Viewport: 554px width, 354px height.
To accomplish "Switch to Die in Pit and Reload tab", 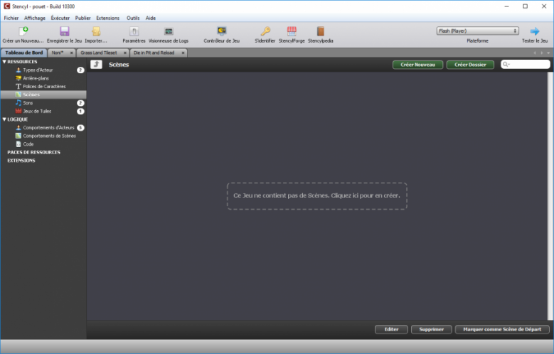I will click(x=154, y=53).
